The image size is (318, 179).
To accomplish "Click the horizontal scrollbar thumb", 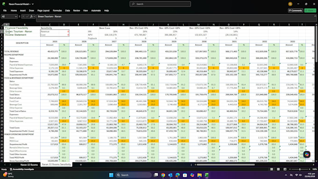I will [225, 165].
